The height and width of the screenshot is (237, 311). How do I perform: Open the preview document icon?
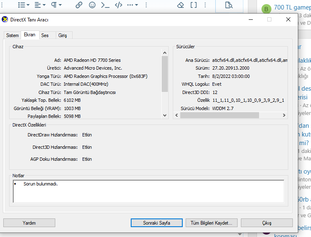pyautogui.click(x=229, y=5)
